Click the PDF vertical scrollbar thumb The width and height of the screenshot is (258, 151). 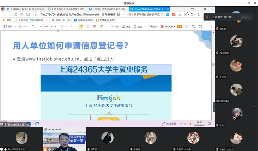tap(213, 65)
